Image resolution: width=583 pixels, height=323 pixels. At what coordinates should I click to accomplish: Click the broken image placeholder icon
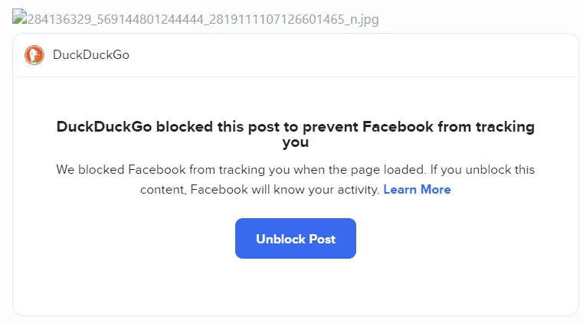point(19,18)
